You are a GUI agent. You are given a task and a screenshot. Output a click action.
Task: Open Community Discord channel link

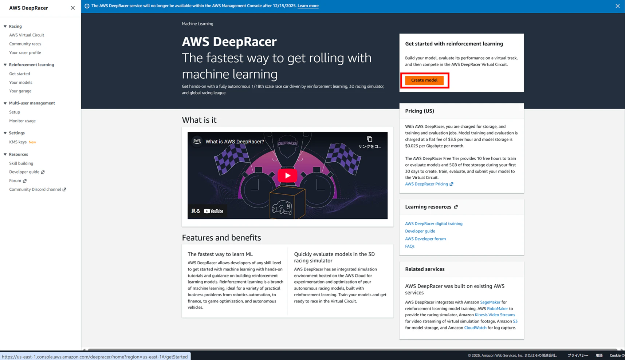click(35, 189)
